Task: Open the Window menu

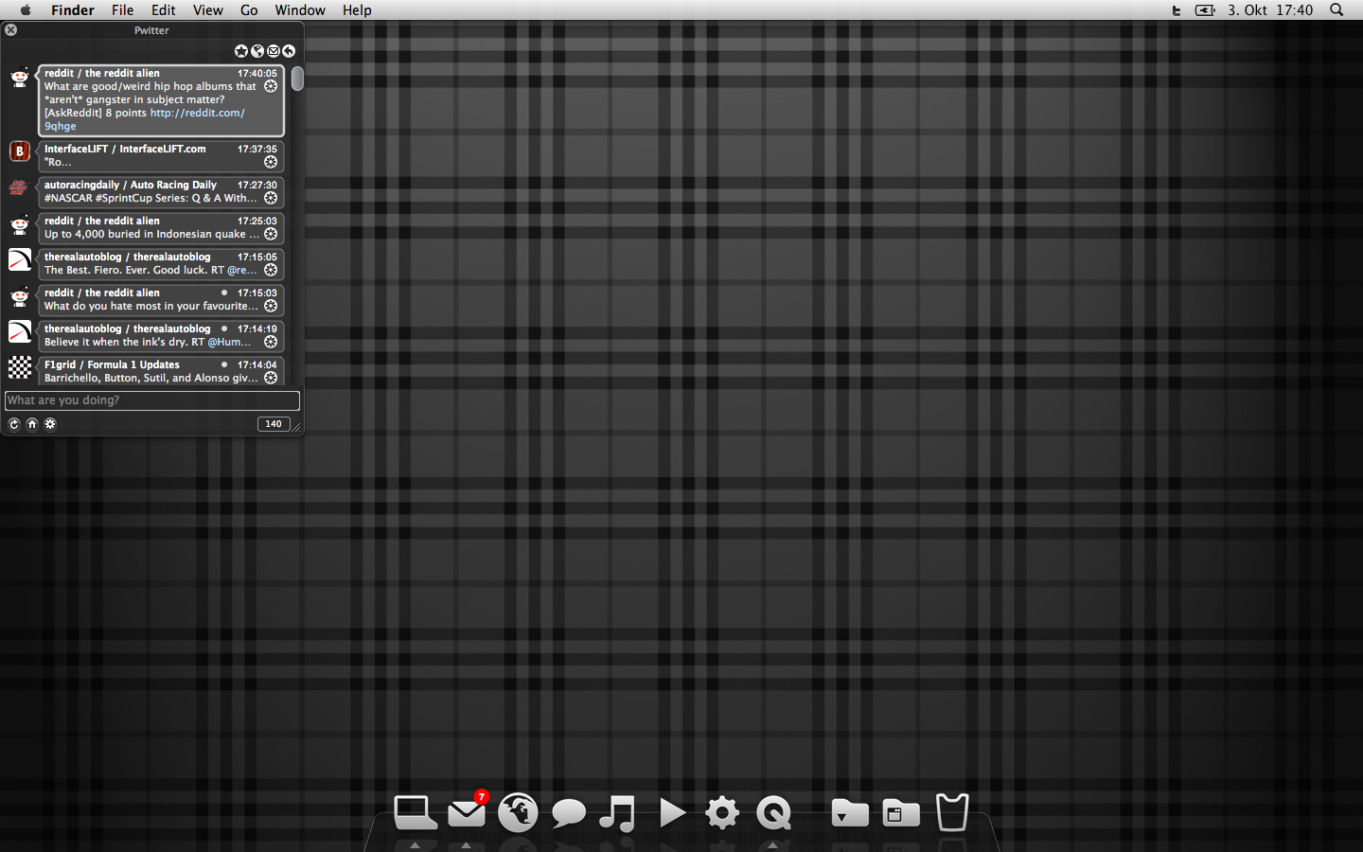Action: click(300, 10)
